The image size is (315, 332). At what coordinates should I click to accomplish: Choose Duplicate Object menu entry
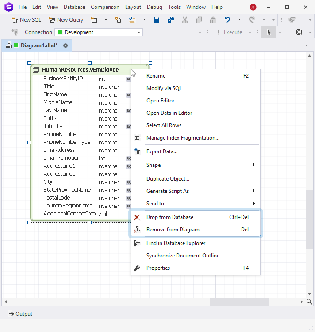(196, 179)
